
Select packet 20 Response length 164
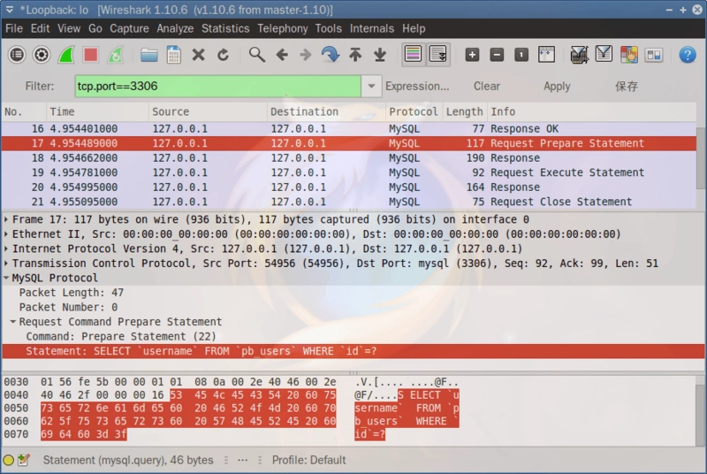click(349, 187)
